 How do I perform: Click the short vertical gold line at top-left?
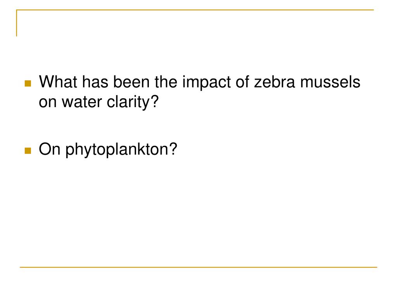click(17, 23)
